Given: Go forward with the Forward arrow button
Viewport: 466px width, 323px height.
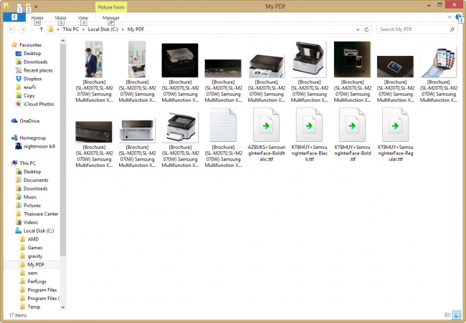Looking at the screenshot, I should [22, 29].
